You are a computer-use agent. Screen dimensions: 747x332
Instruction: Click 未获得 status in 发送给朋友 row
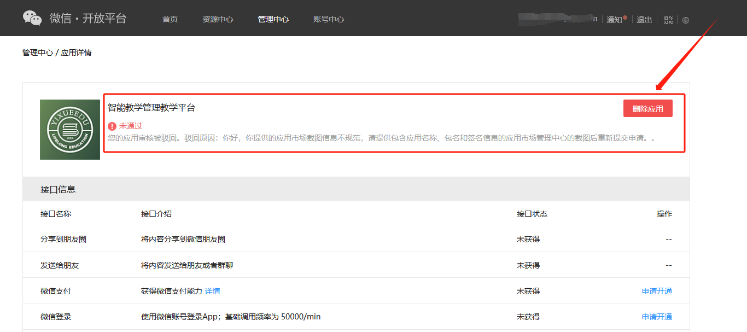tap(528, 265)
